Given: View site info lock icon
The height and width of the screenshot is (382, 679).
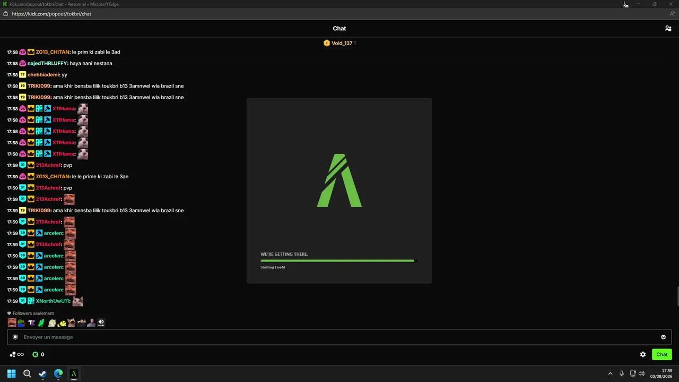Looking at the screenshot, I should tap(6, 14).
